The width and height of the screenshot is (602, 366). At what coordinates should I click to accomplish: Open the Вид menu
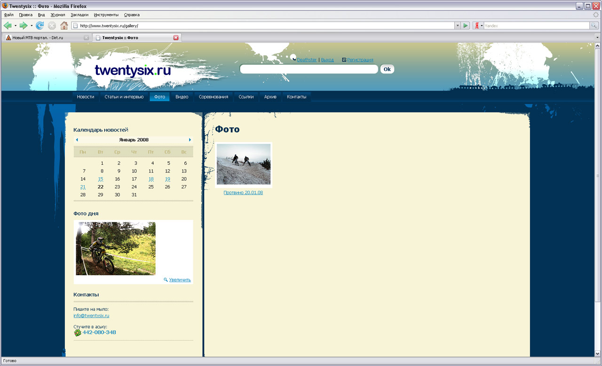[x=41, y=15]
